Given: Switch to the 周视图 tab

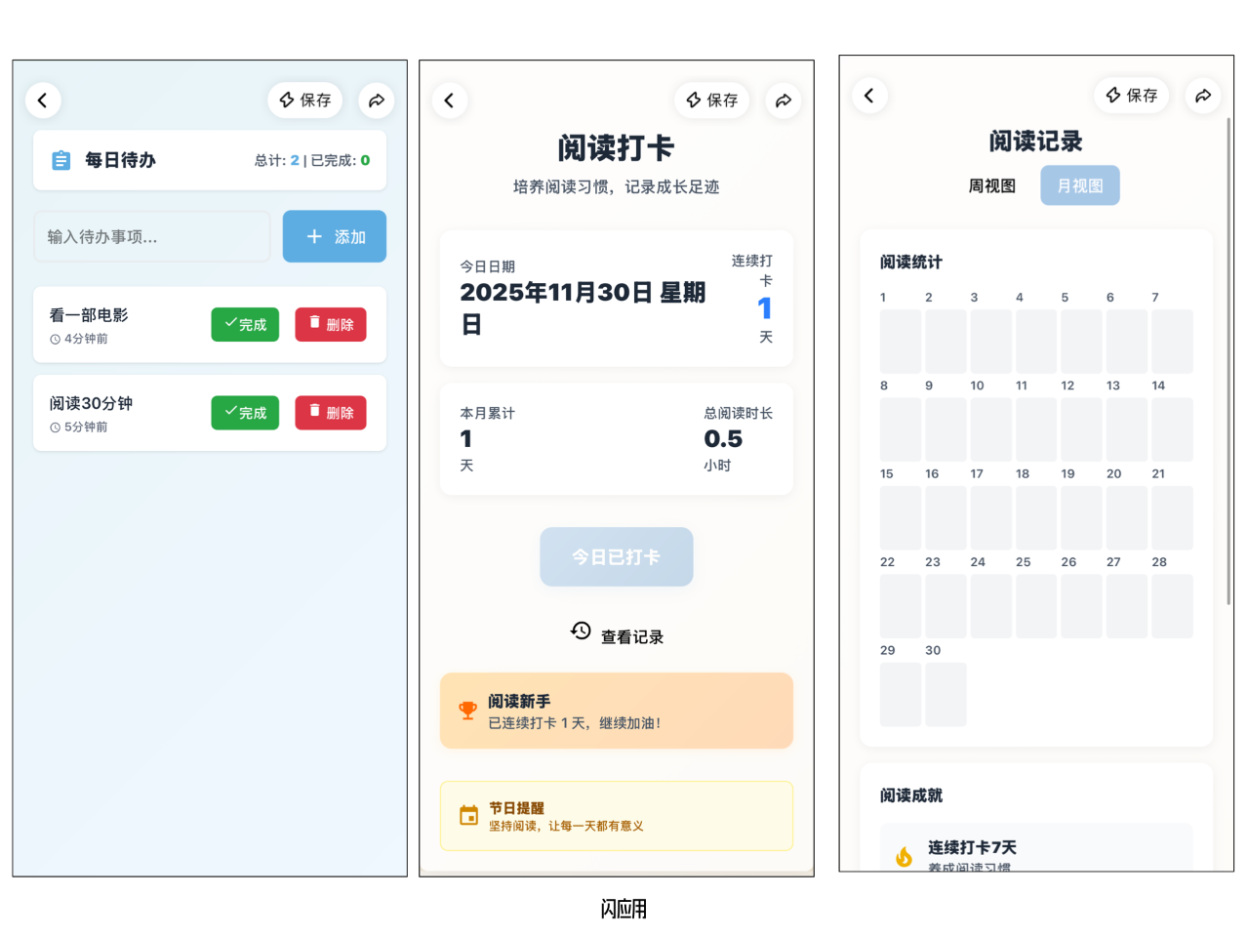Looking at the screenshot, I should tap(991, 185).
